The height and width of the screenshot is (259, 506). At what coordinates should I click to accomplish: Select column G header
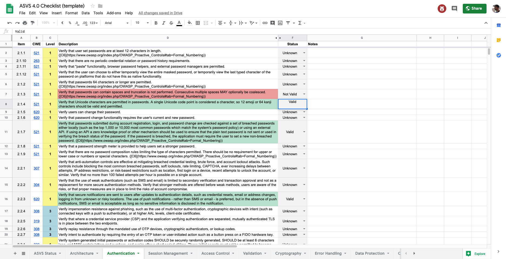(x=362, y=38)
